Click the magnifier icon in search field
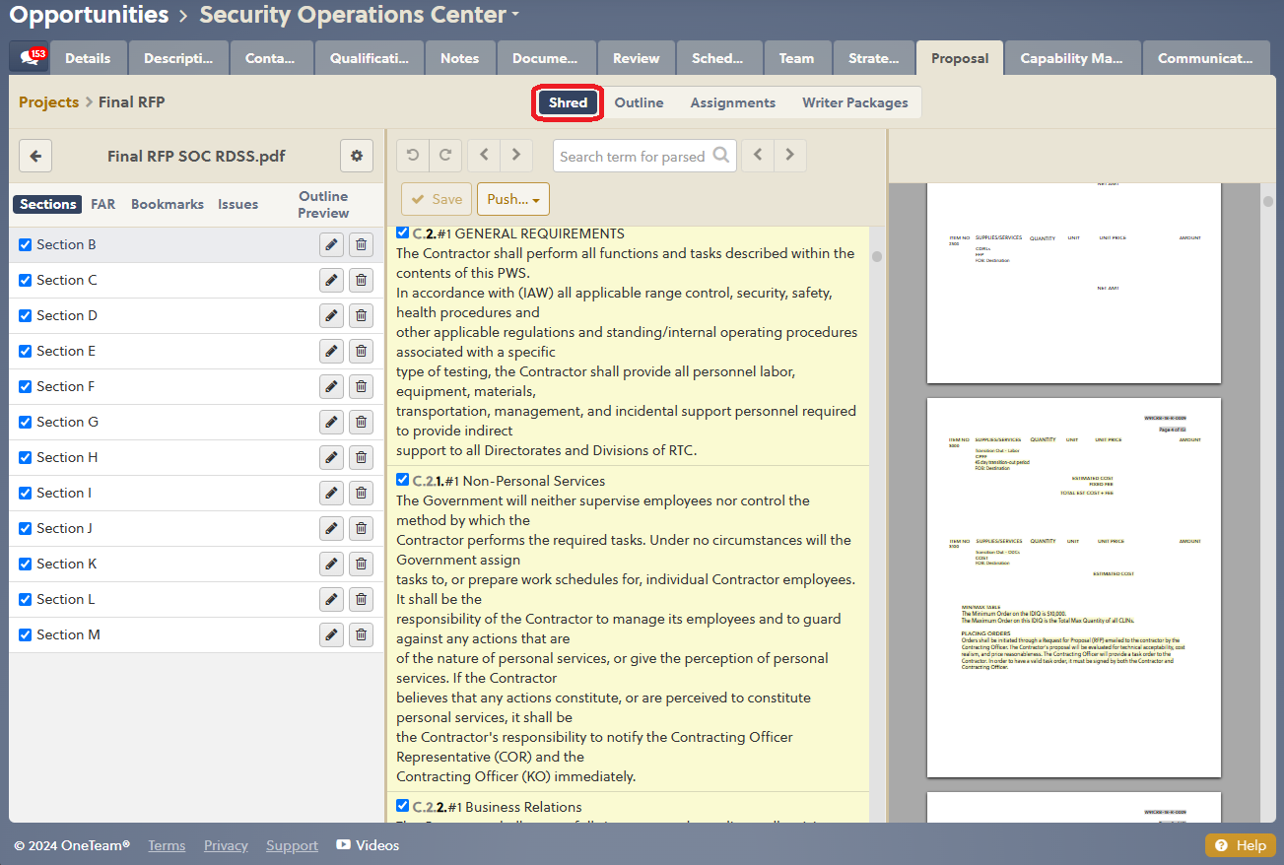This screenshot has height=865, width=1284. coord(721,155)
